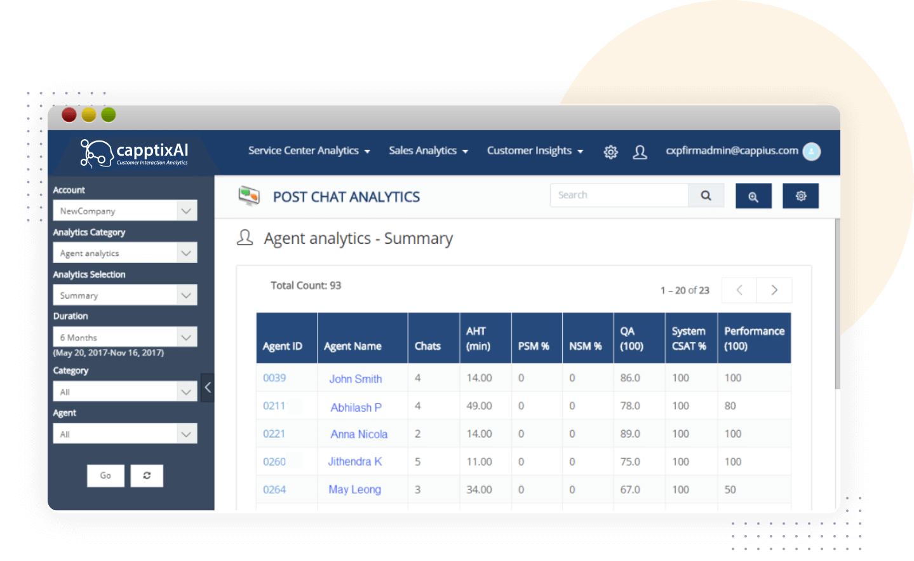
Task: Open agent ID 0260 link
Action: pos(274,462)
